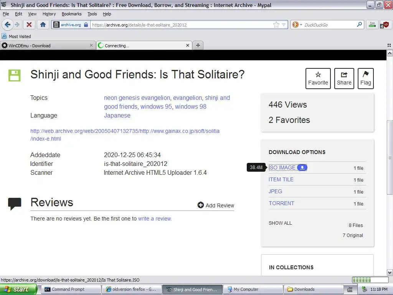
Task: Click the 1m toolbar extension icon
Action: coord(372,25)
